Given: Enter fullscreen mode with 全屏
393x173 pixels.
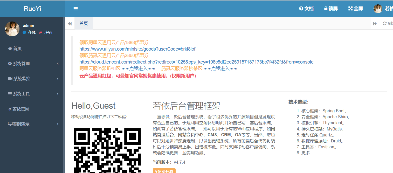Looking at the screenshot, I should pyautogui.click(x=355, y=9).
